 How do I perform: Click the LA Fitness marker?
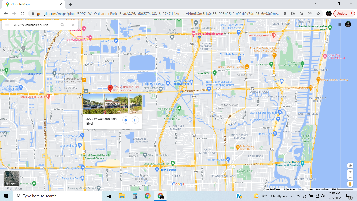(271, 64)
